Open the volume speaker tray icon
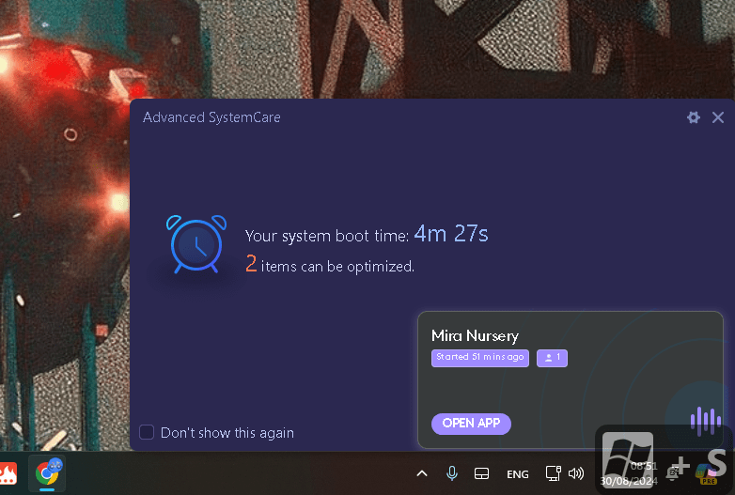 tap(576, 473)
